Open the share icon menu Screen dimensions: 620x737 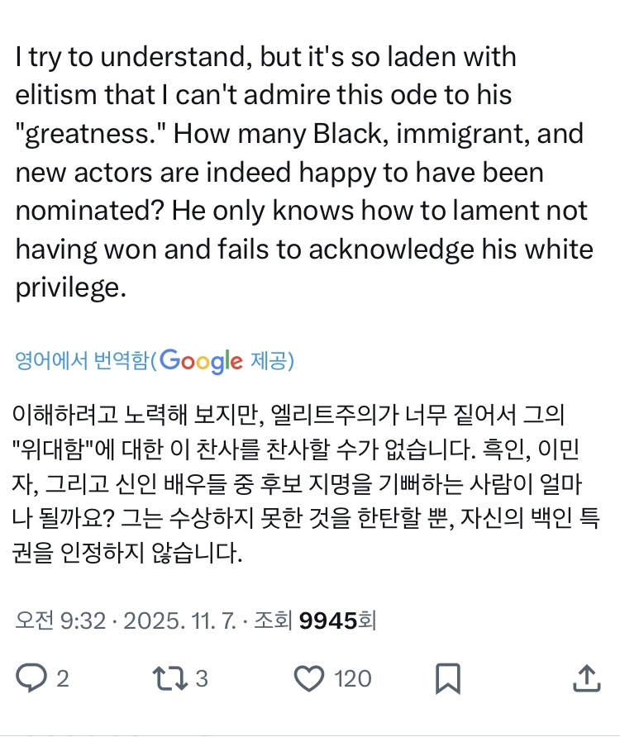pos(585,678)
